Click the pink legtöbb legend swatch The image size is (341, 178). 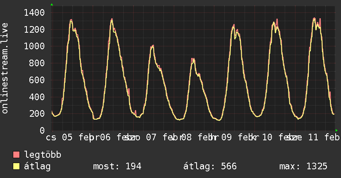click(16, 154)
